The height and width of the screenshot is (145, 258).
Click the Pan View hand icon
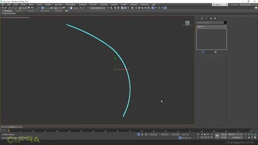[249, 137]
